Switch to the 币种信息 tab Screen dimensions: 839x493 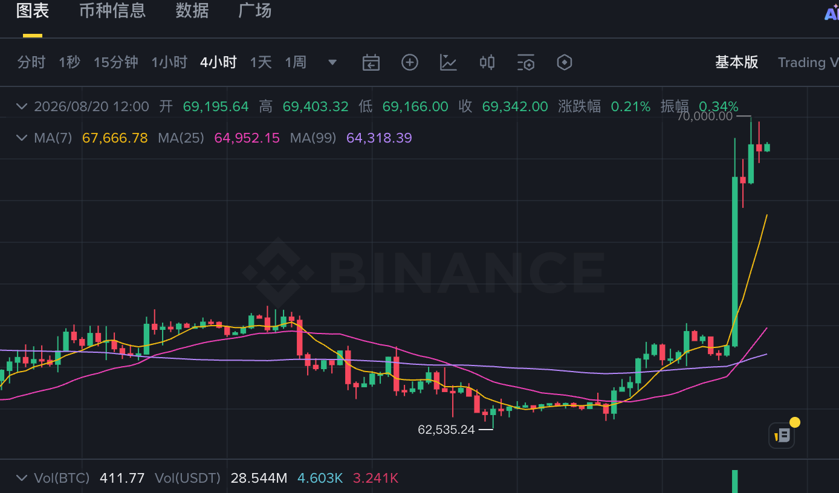pos(112,11)
